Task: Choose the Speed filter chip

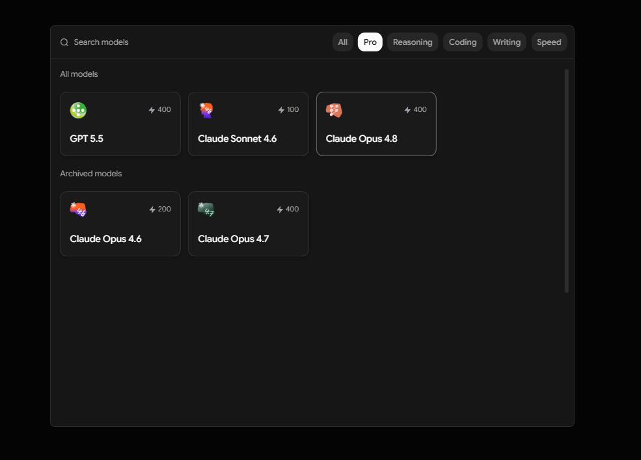Action: tap(549, 42)
